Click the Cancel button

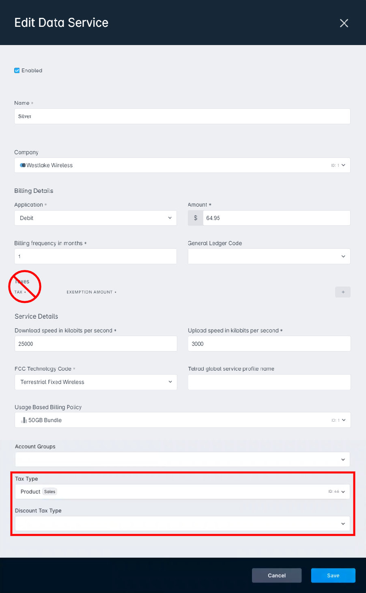tap(277, 576)
